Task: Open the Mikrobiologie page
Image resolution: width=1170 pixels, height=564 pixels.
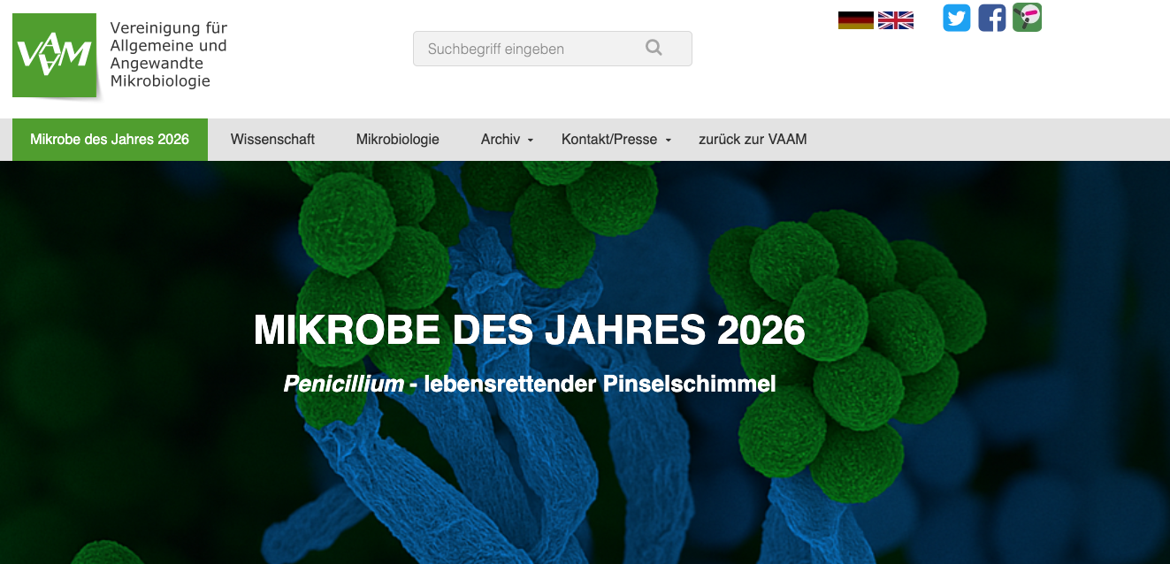Action: click(x=397, y=139)
